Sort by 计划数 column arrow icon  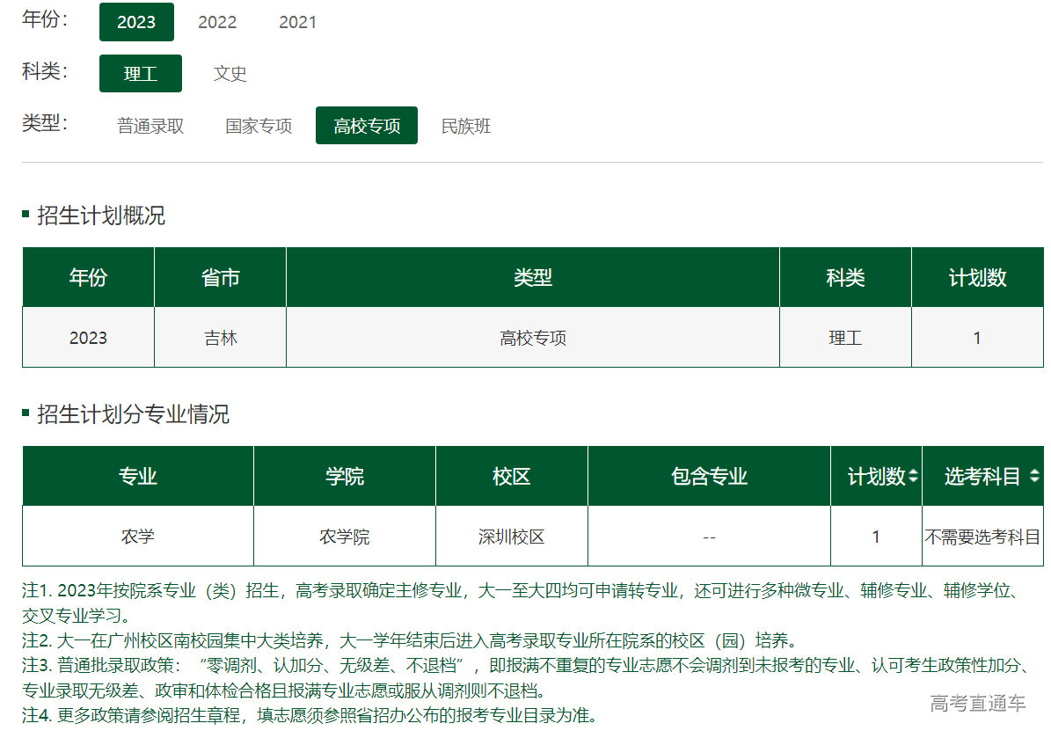pyautogui.click(x=913, y=477)
